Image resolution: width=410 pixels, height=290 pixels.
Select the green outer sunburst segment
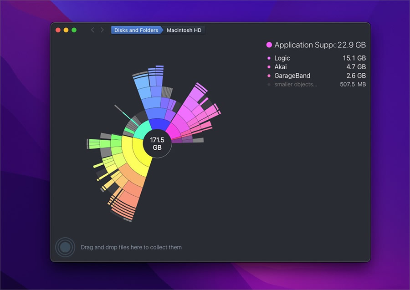105,143
